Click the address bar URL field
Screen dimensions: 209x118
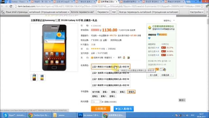click(x=107, y=6)
